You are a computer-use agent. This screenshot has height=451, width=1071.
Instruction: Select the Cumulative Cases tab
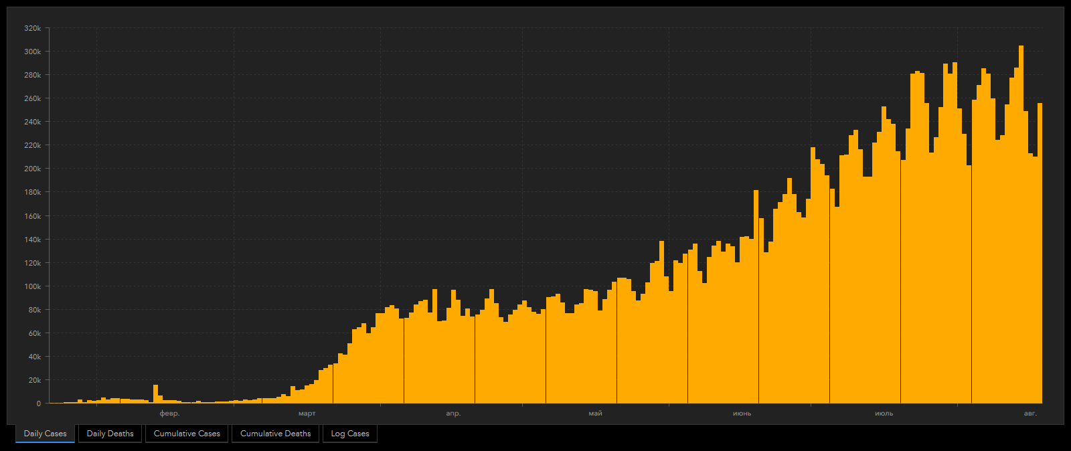coord(187,434)
